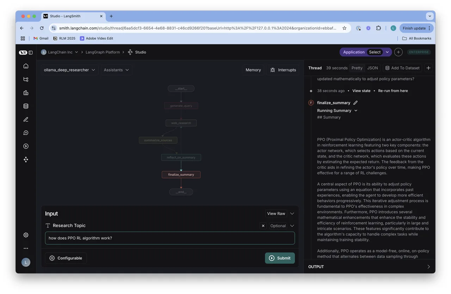
Task: Open the settings gear in the sidebar
Action: tap(26, 235)
